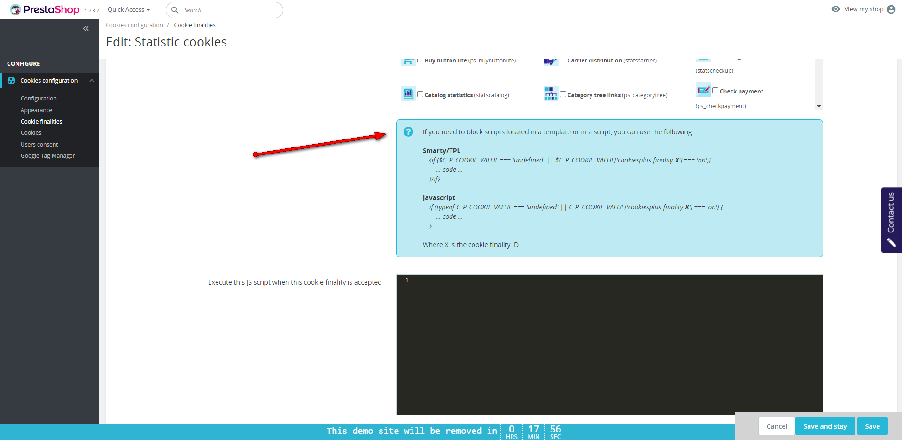Image resolution: width=902 pixels, height=440 pixels.
Task: Open Users consent in the sidebar
Action: point(39,145)
